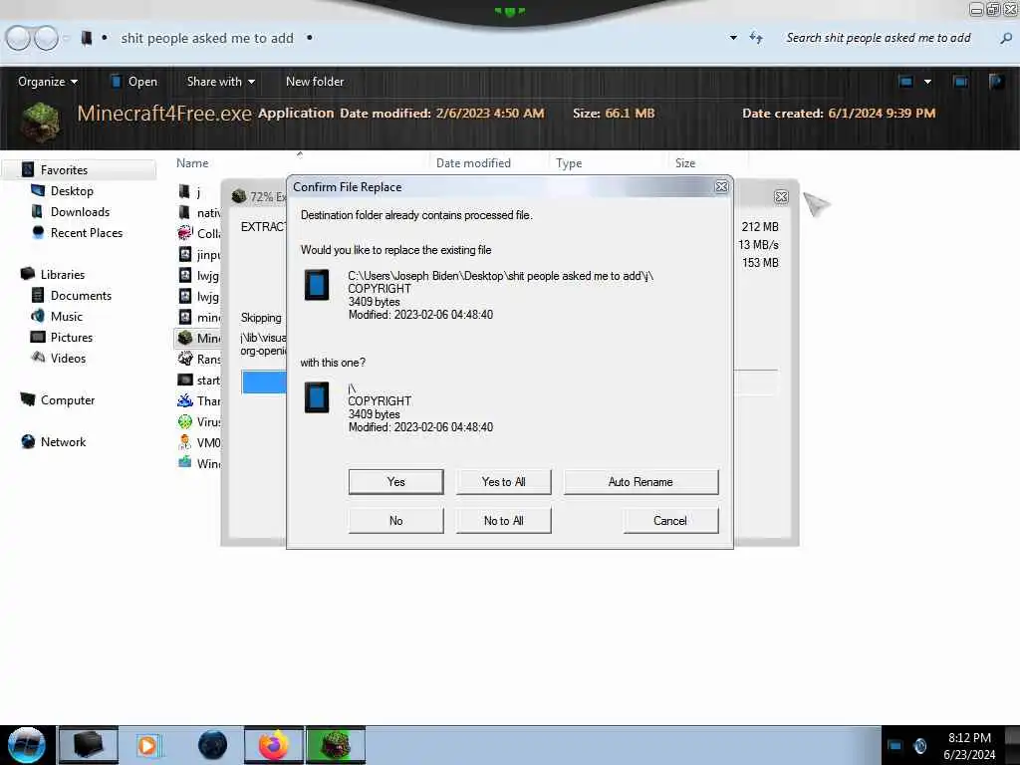Switch to Explorer taskbar button
The height and width of the screenshot is (765, 1020).
[x=89, y=745]
